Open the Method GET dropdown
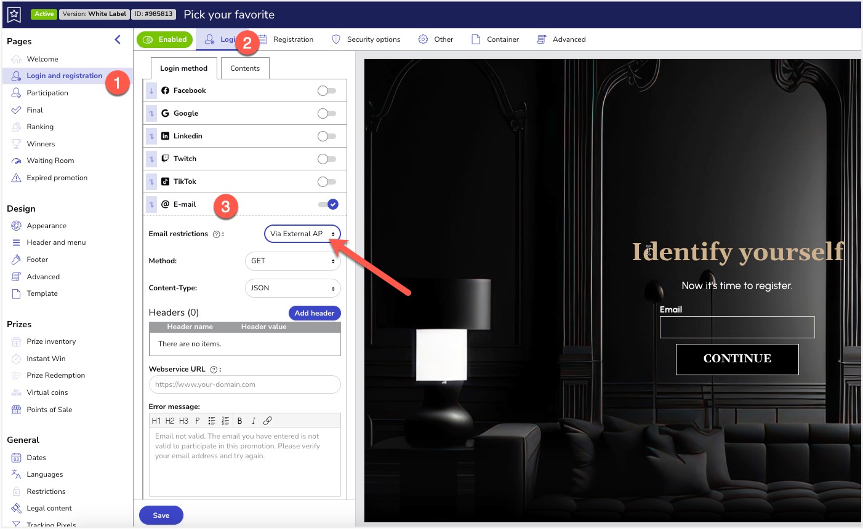 pos(293,261)
